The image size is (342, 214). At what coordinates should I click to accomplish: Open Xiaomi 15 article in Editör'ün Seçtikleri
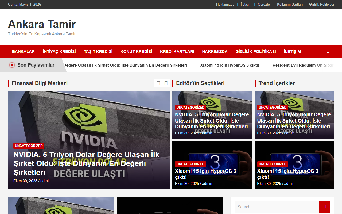click(x=205, y=174)
